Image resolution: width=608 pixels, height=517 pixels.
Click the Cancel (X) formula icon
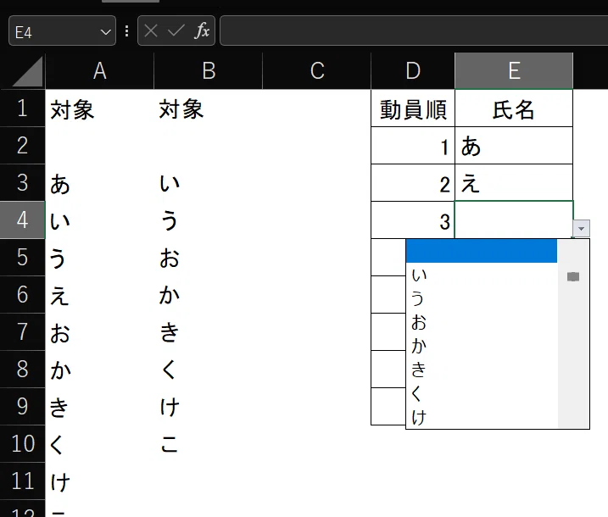[x=151, y=31]
